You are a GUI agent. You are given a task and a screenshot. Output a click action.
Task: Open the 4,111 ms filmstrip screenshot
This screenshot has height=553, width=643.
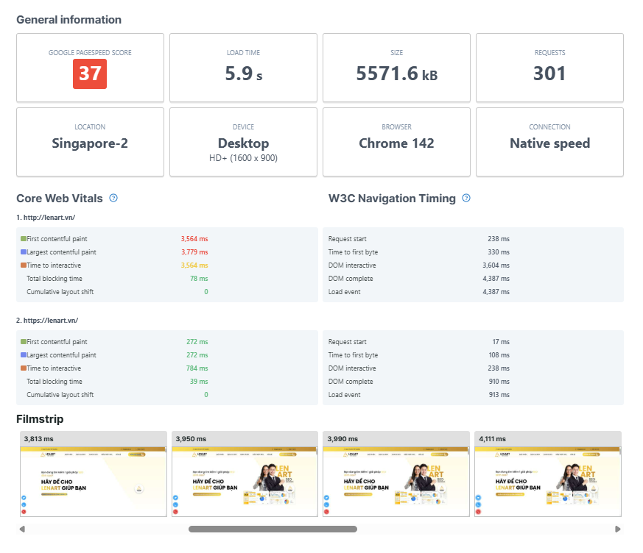(548, 474)
